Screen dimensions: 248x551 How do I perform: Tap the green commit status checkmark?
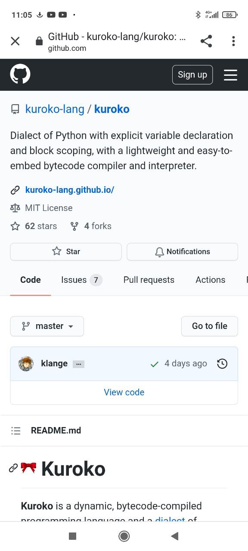pyautogui.click(x=154, y=364)
